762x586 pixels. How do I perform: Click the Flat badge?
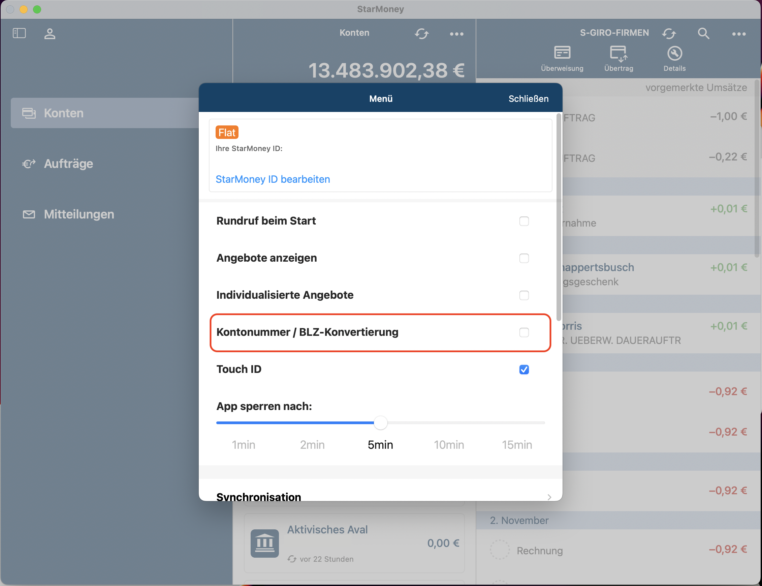point(227,133)
